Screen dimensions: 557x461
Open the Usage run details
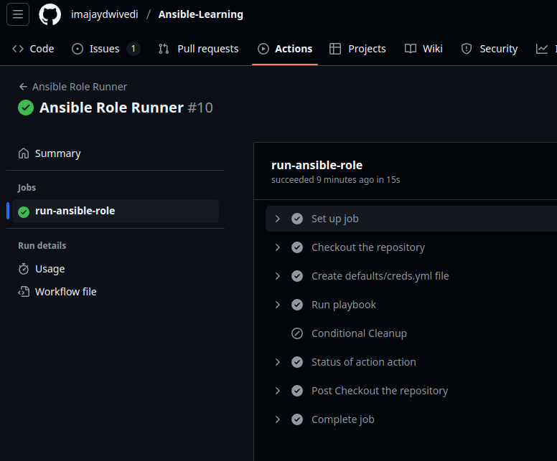[x=116, y=269]
